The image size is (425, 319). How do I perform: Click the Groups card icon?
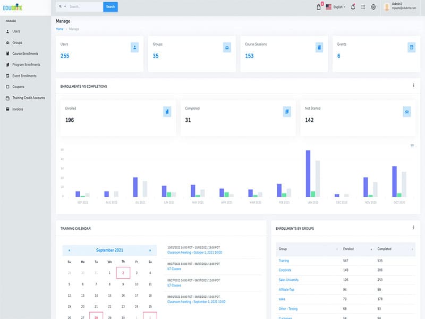227,47
